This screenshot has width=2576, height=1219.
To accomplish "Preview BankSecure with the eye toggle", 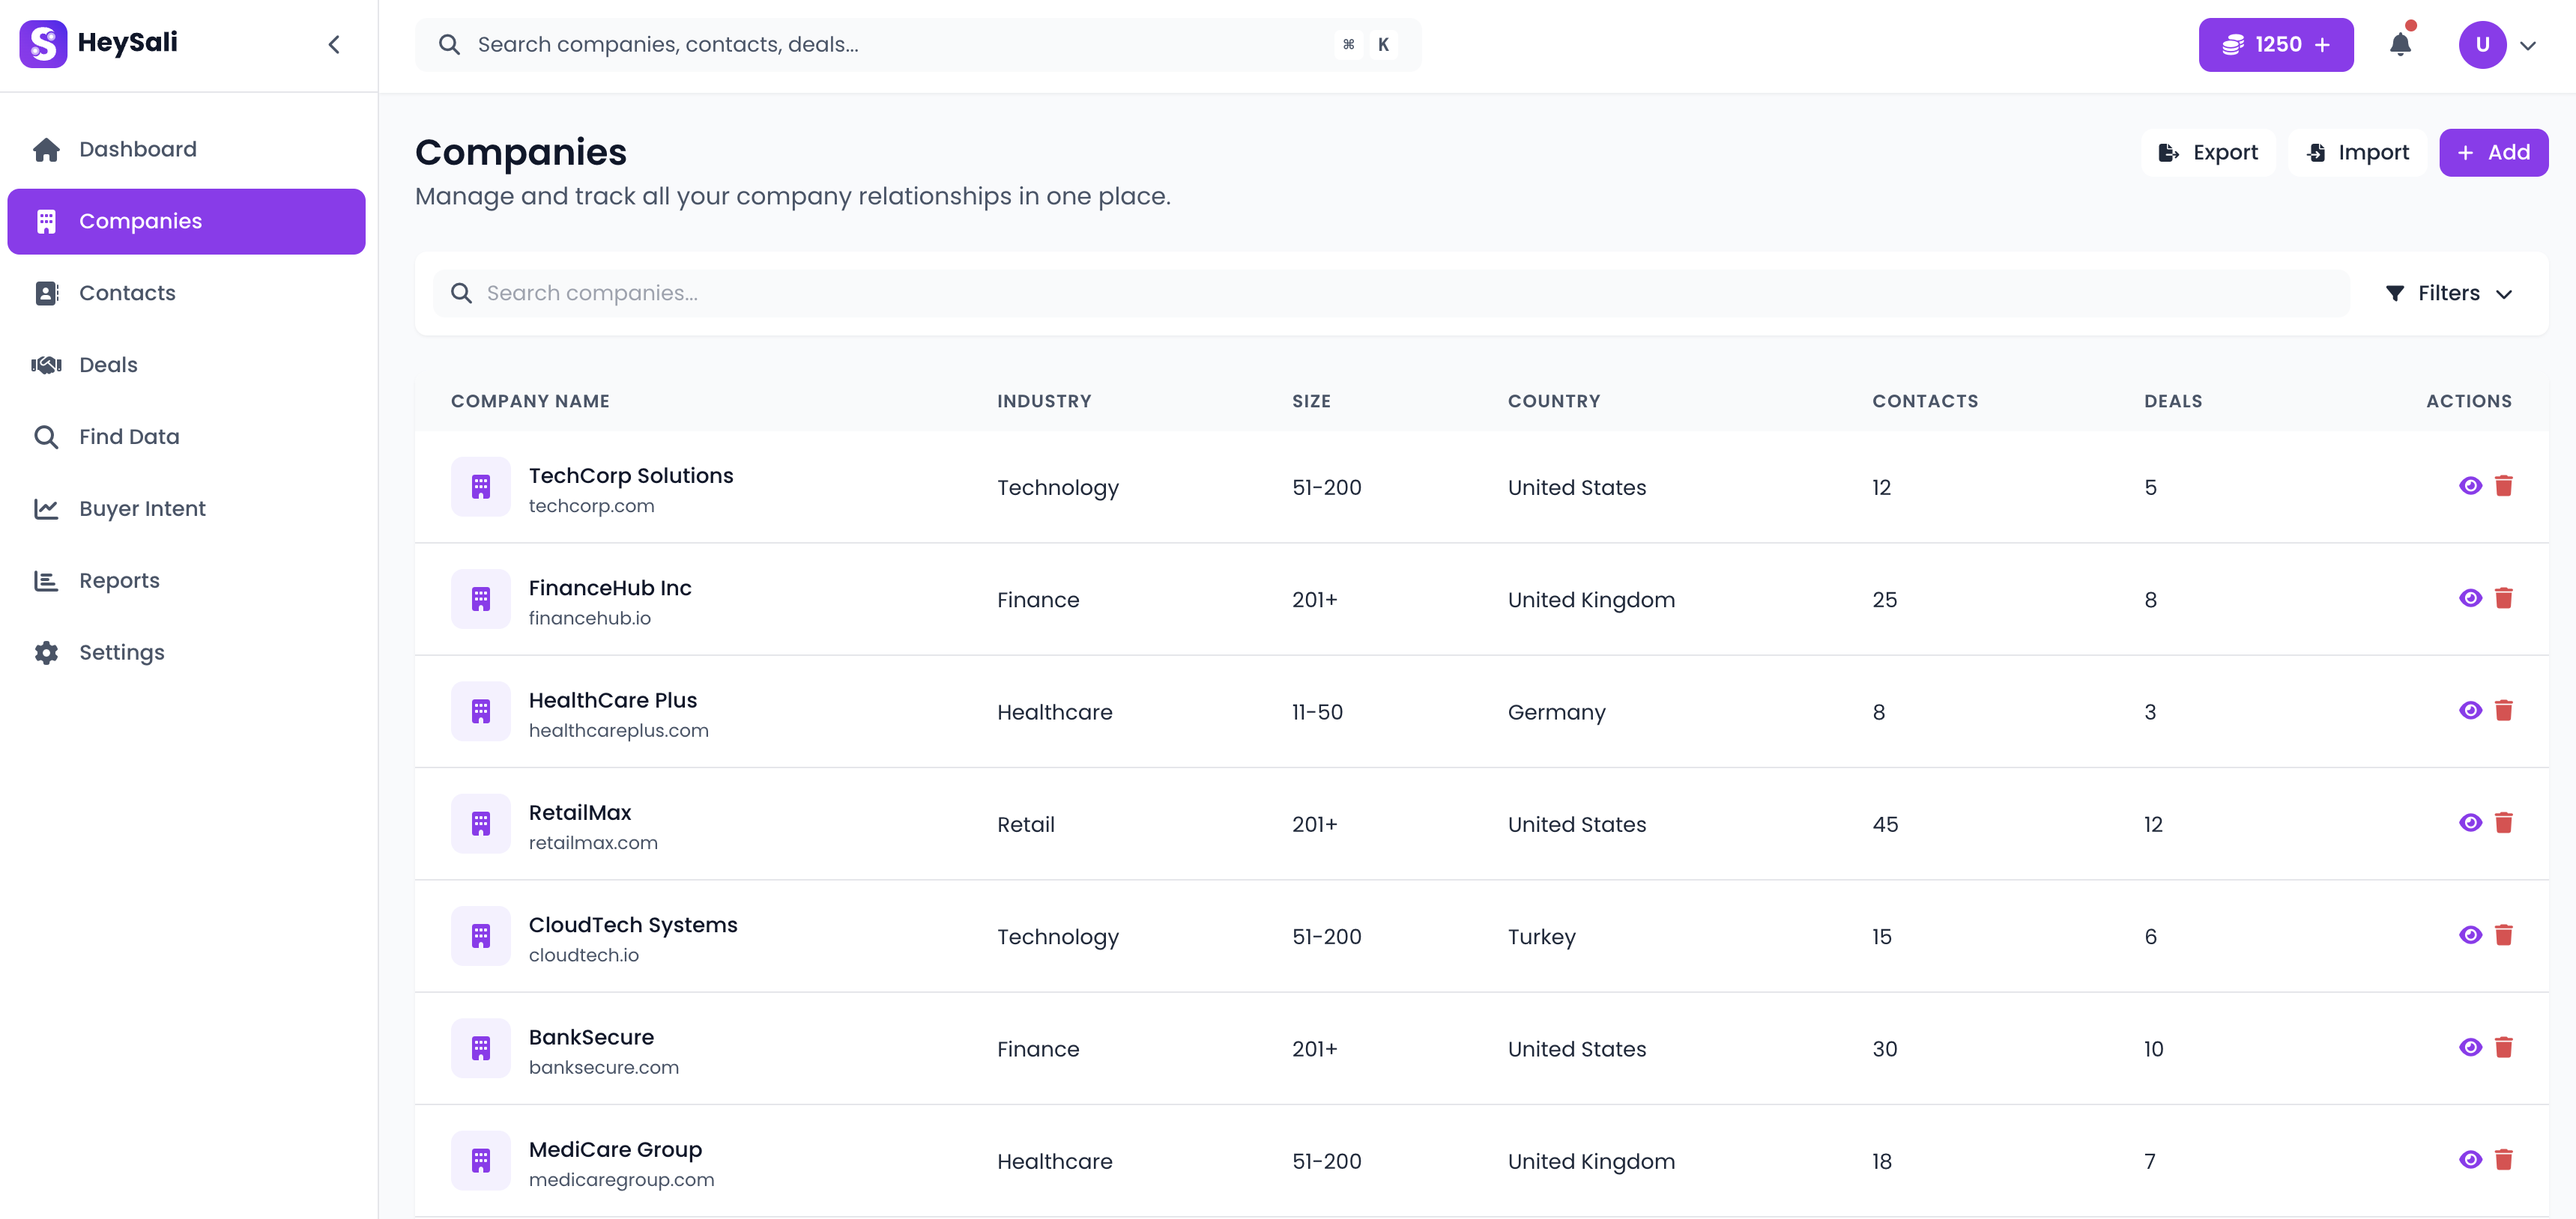I will pos(2470,1047).
